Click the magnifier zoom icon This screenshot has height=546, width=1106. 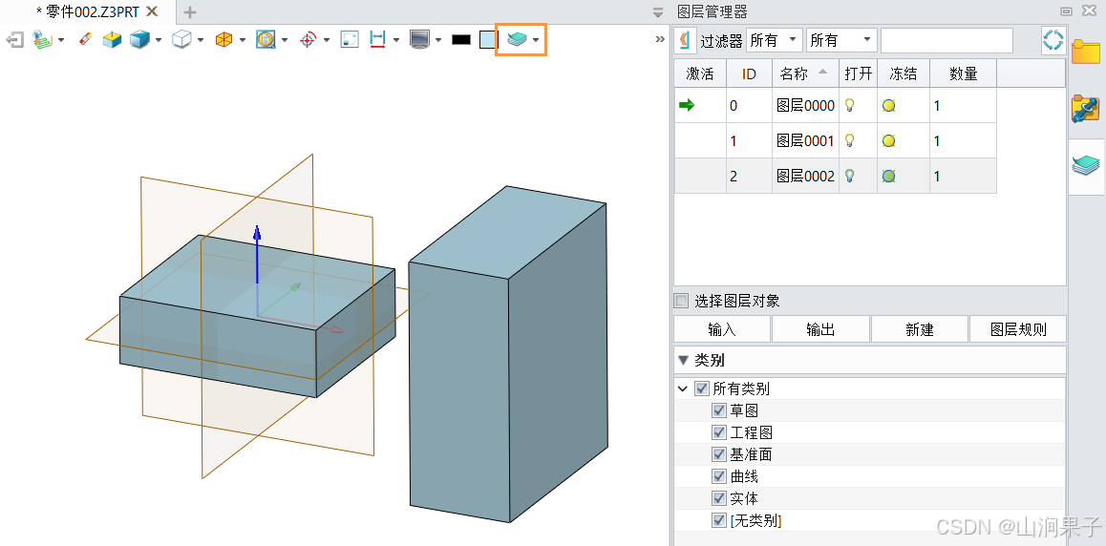click(266, 39)
